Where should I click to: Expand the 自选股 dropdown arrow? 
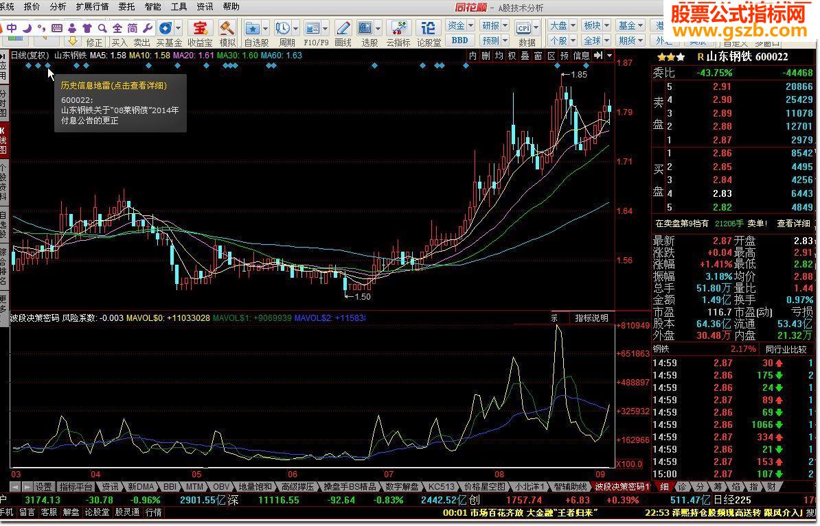pos(266,28)
